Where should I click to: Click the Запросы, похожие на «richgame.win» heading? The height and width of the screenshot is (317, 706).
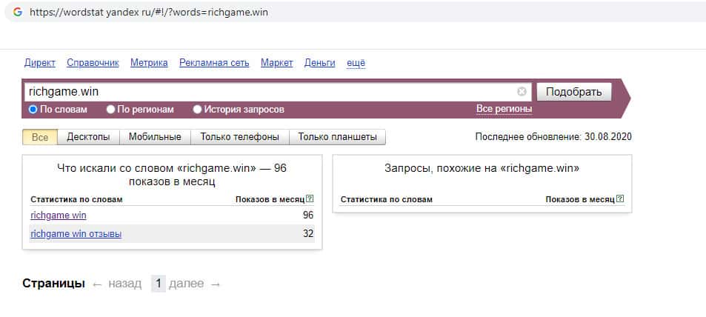482,168
